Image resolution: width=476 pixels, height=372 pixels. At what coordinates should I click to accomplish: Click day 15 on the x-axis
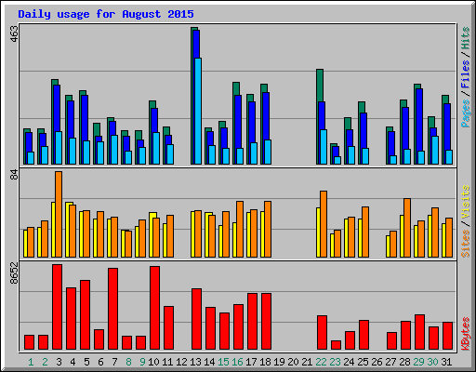coord(223,362)
